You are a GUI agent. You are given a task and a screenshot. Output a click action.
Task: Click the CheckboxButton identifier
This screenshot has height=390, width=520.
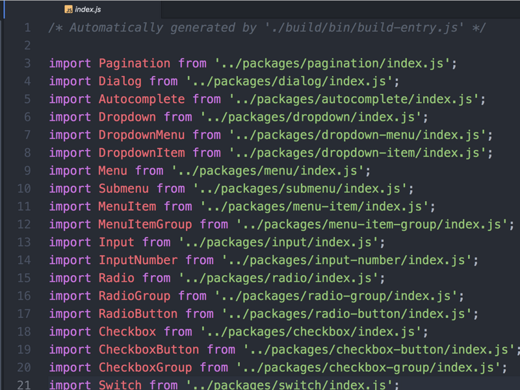[149, 350]
